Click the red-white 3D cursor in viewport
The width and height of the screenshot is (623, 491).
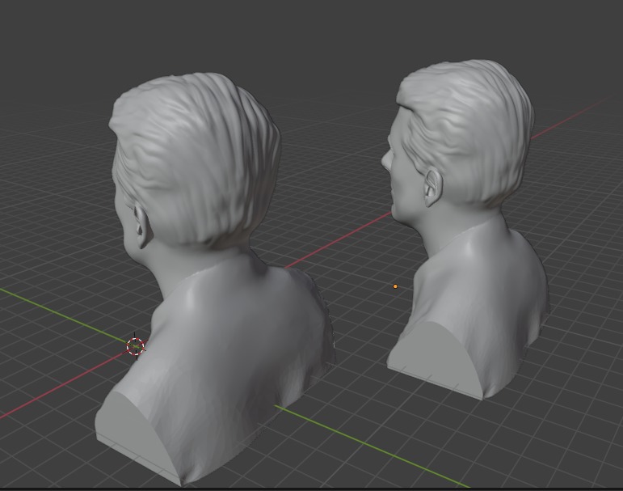(136, 346)
